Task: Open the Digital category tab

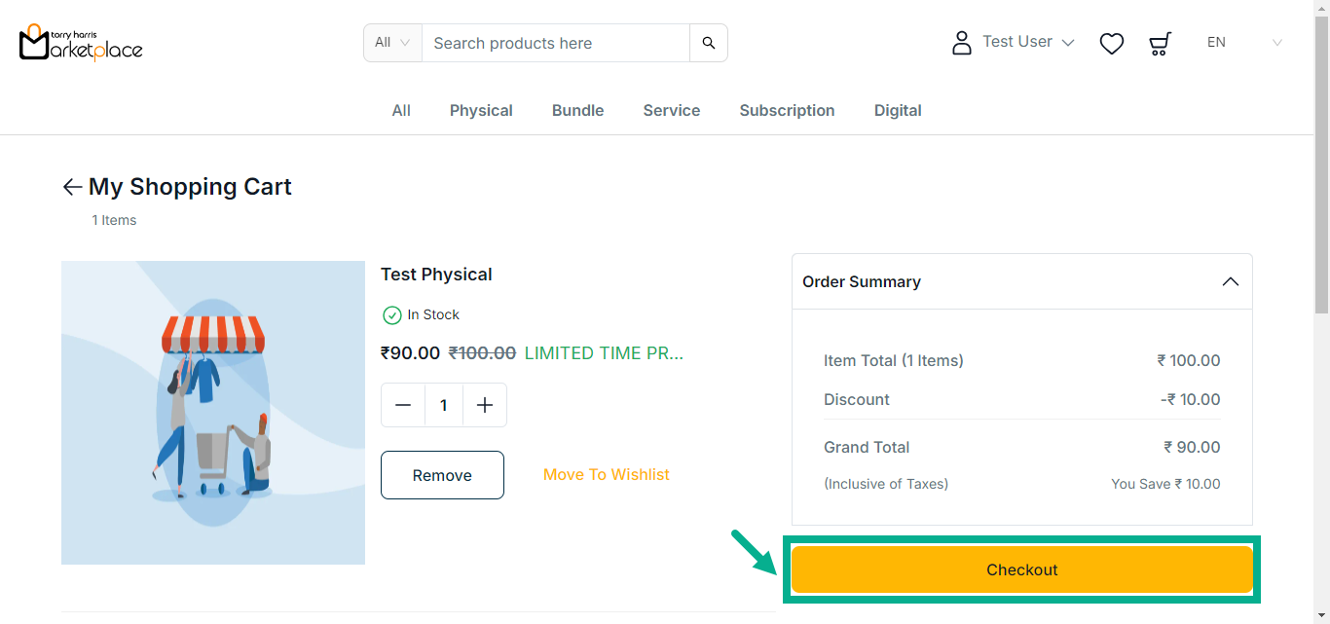Action: point(898,110)
